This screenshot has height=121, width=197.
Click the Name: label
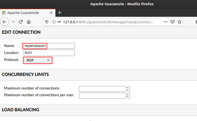(x=9, y=46)
